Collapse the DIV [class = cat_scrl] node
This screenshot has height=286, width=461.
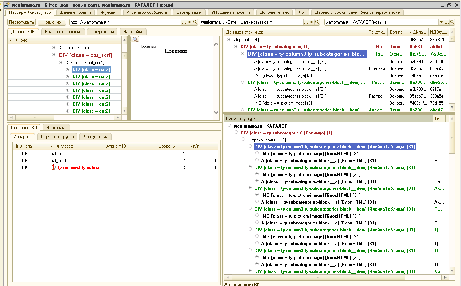(54, 55)
